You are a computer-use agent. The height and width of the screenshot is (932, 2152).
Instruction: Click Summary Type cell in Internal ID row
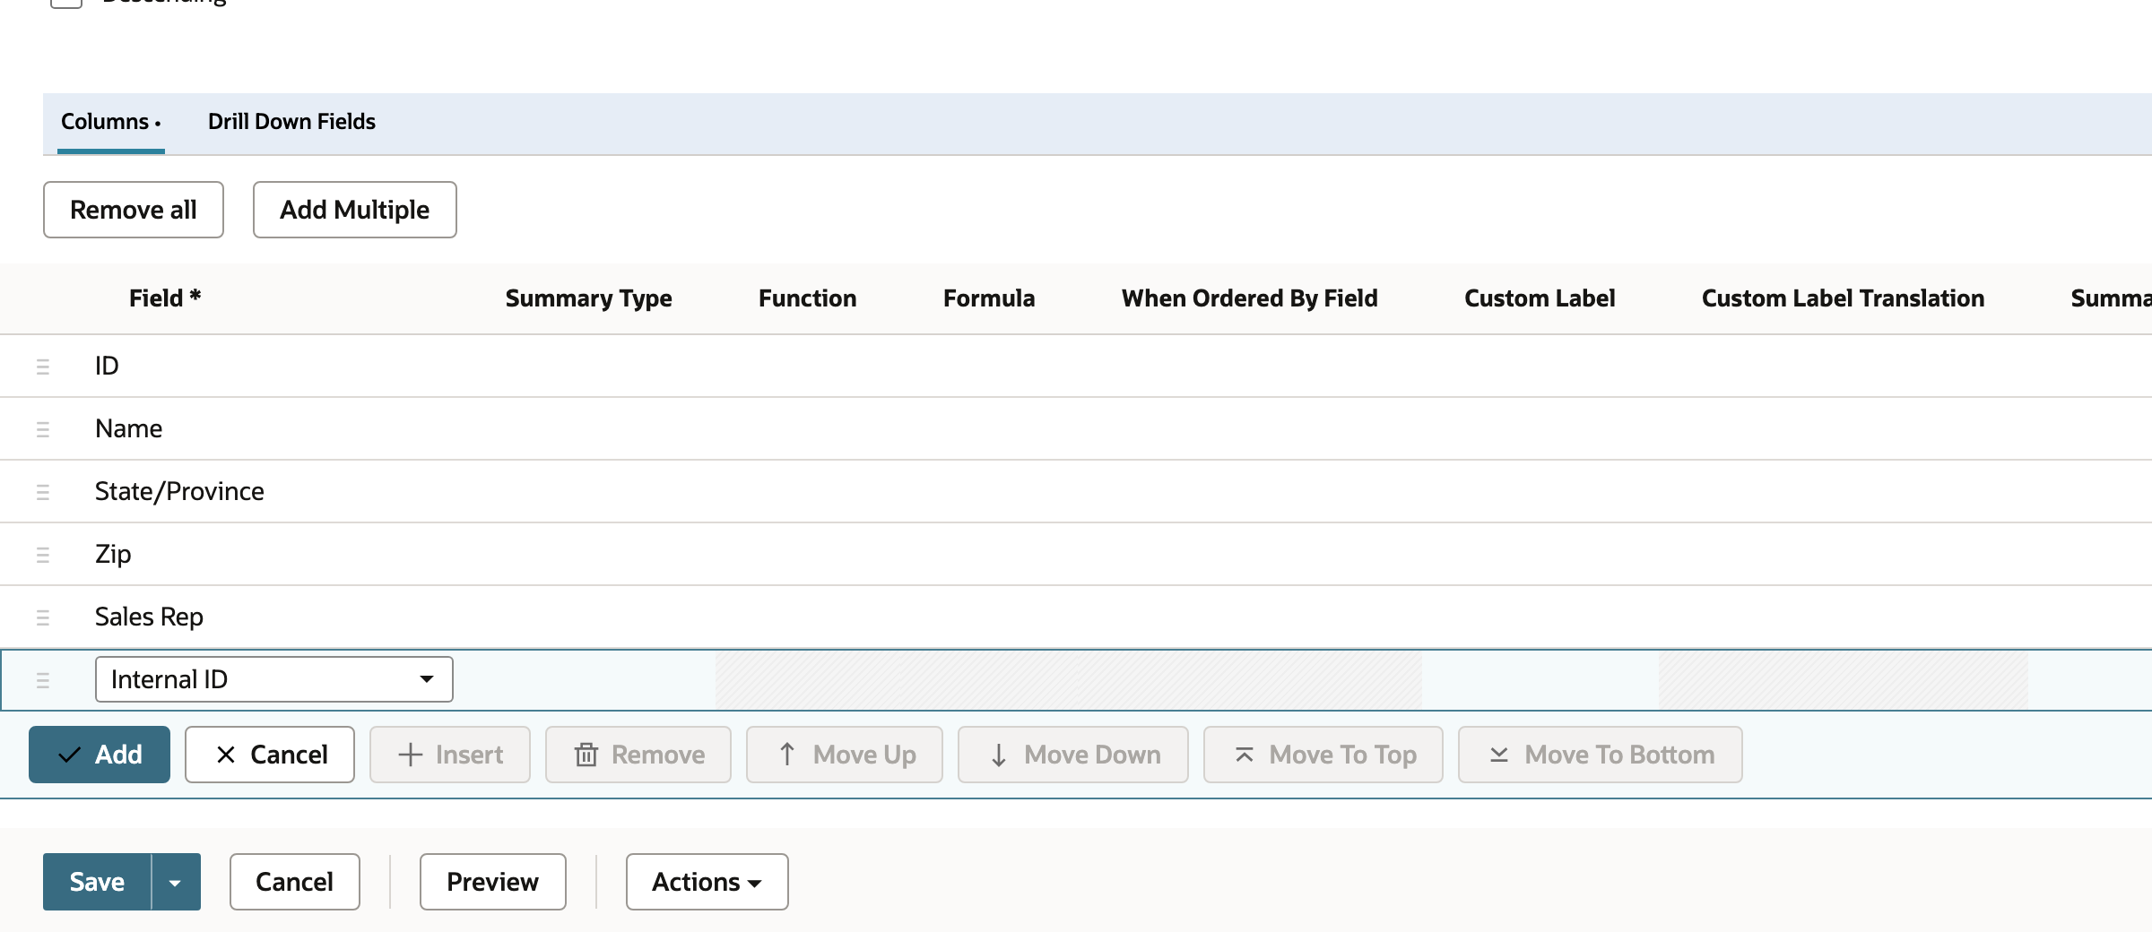[588, 679]
